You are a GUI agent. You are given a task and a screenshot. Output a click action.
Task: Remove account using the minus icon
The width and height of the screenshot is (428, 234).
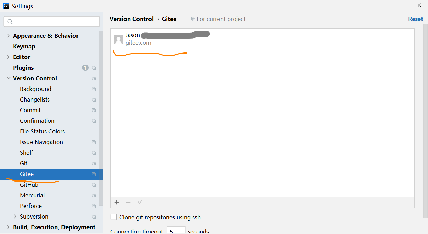point(128,202)
